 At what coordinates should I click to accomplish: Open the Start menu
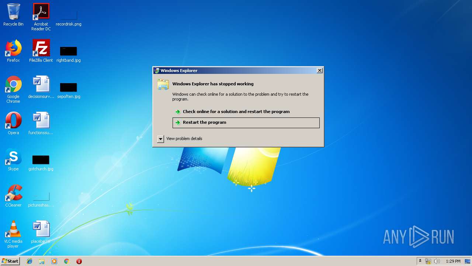pos(10,261)
